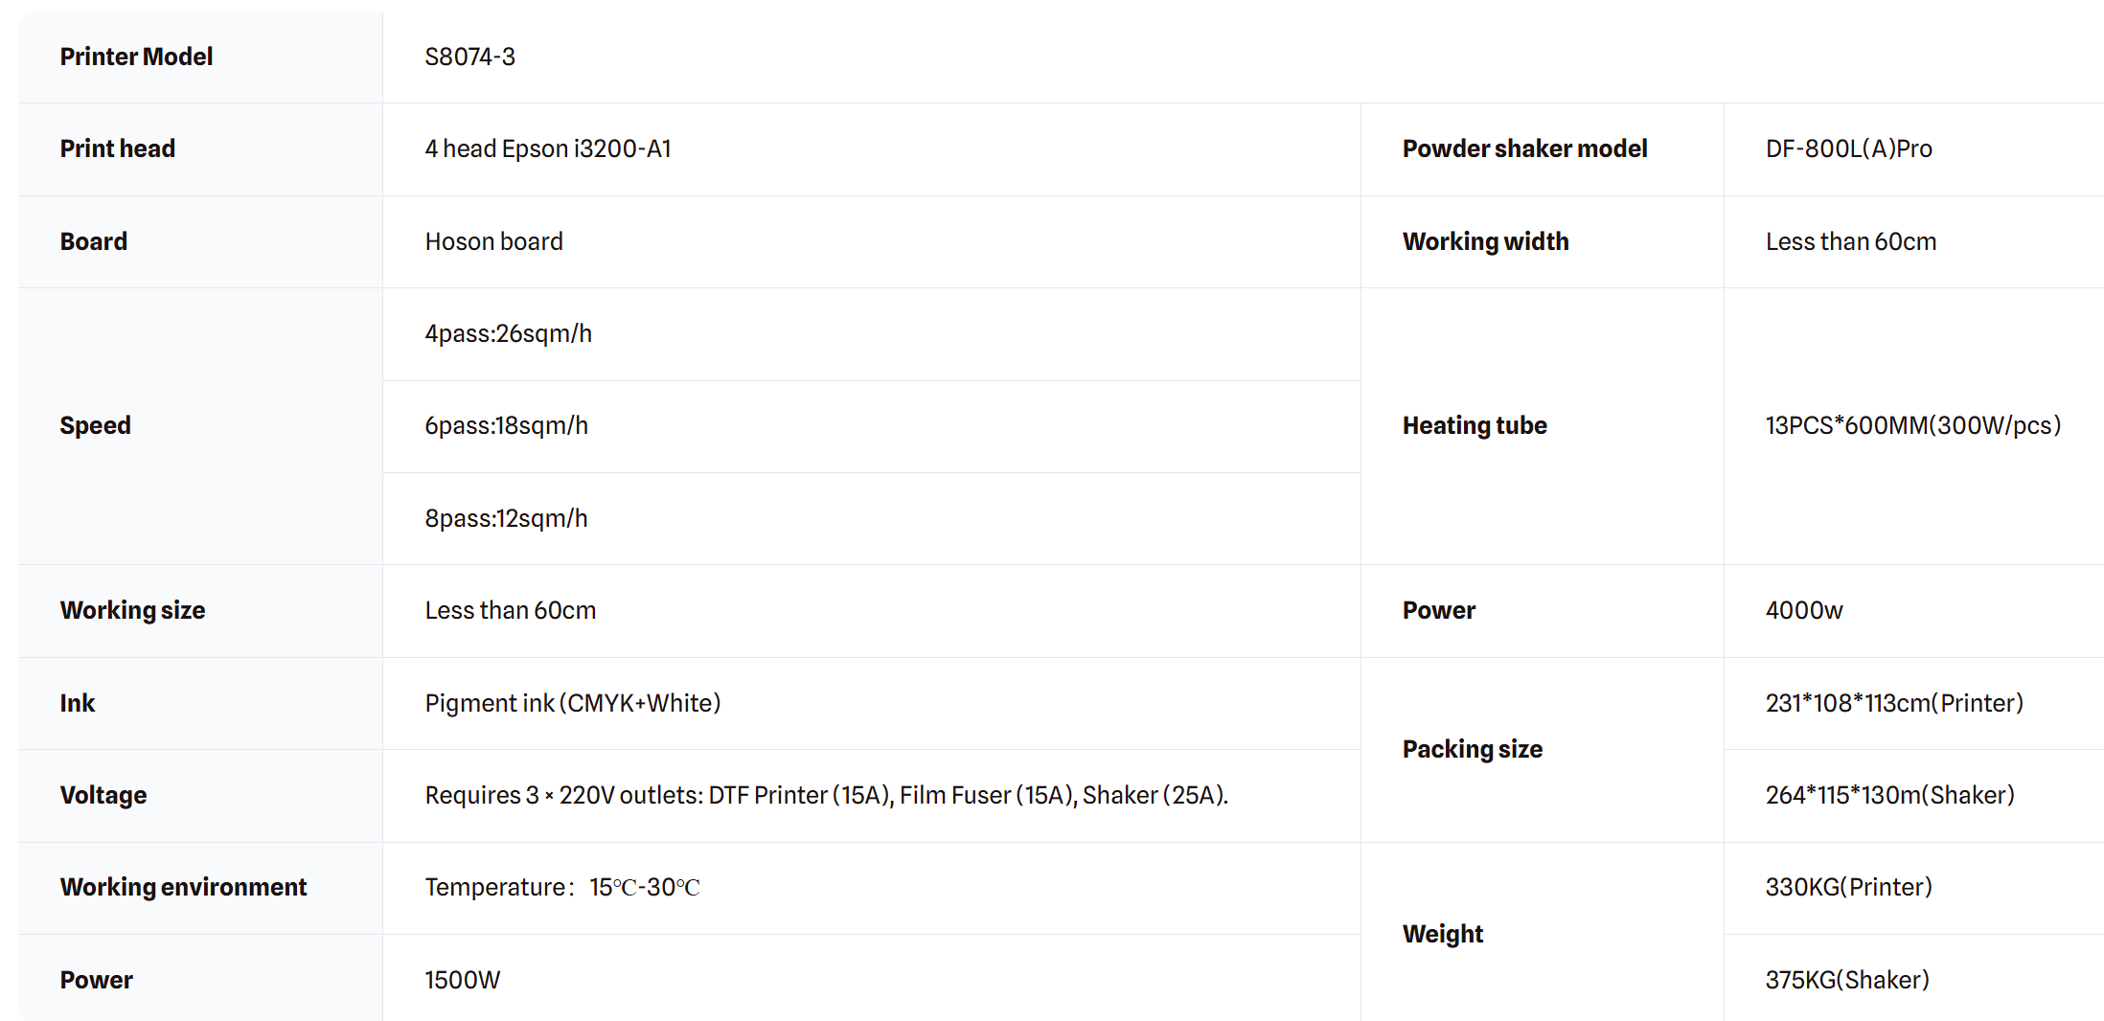Click the 4pass:26sqm/h speed entry
The width and height of the screenshot is (2104, 1021).
point(508,333)
